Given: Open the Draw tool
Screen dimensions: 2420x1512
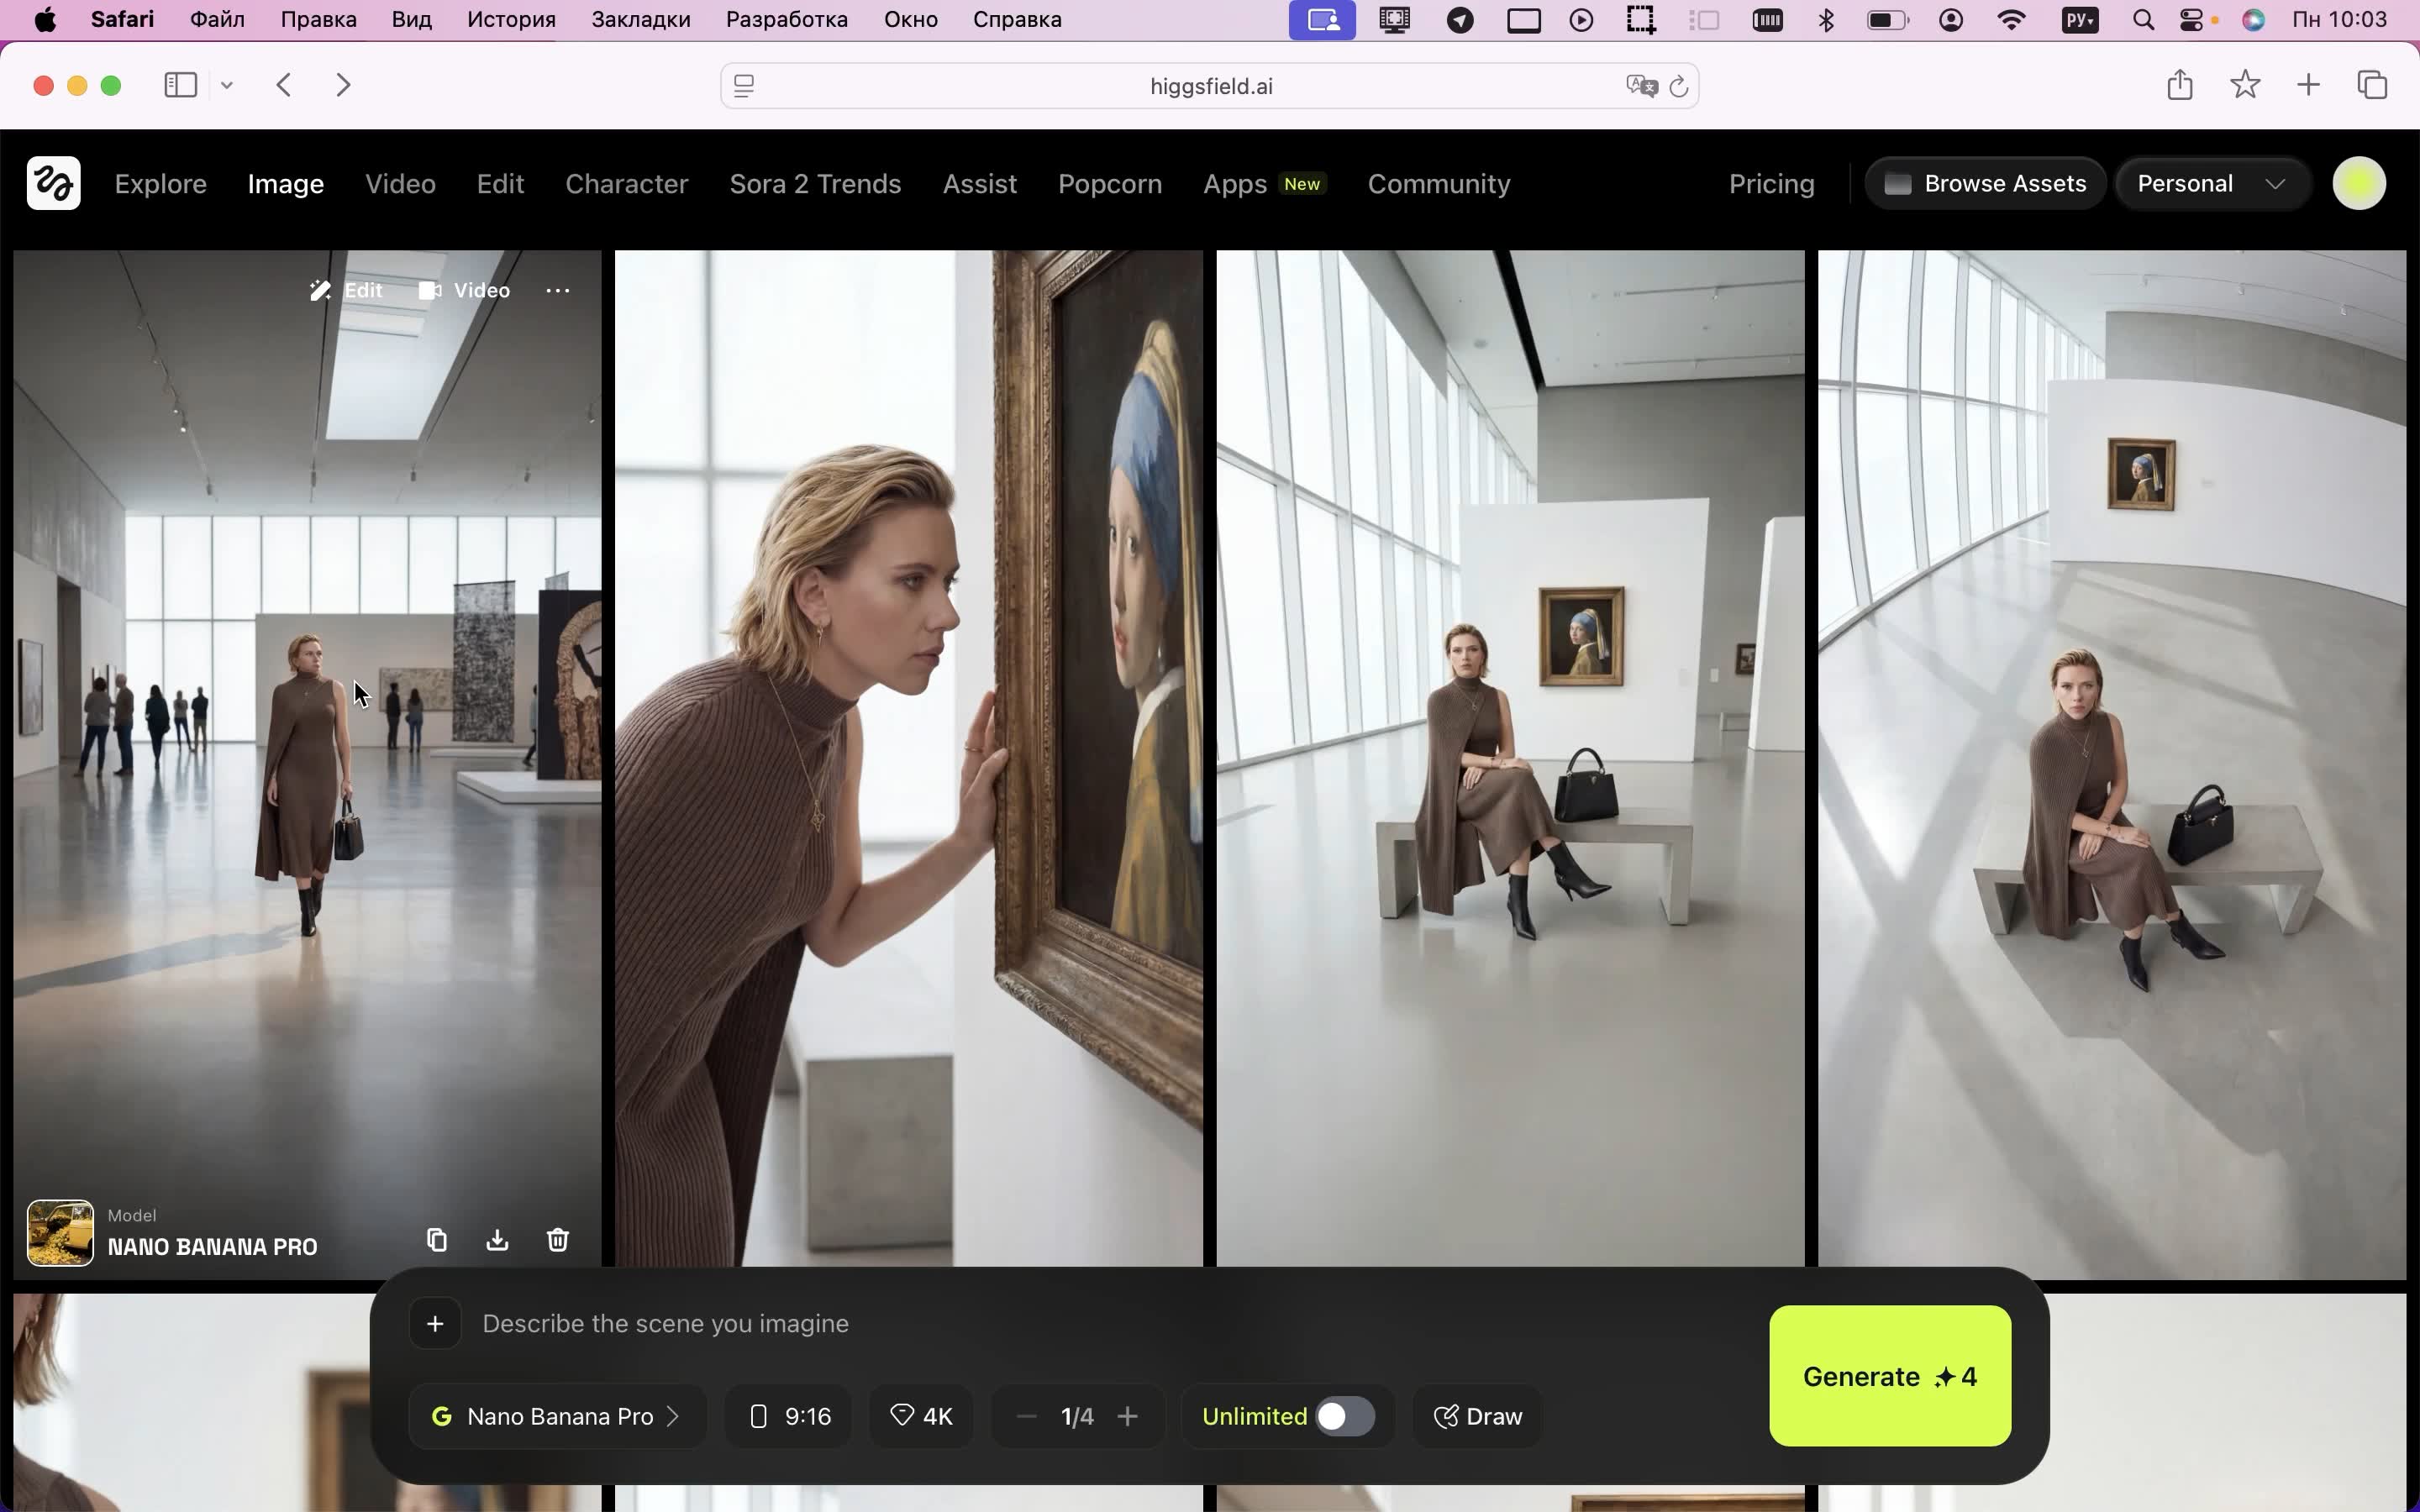Looking at the screenshot, I should [x=1478, y=1416].
